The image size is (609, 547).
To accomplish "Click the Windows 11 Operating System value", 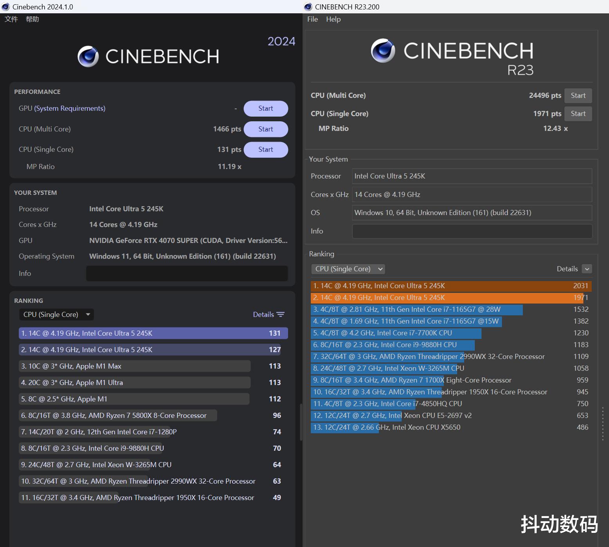I will pyautogui.click(x=182, y=256).
